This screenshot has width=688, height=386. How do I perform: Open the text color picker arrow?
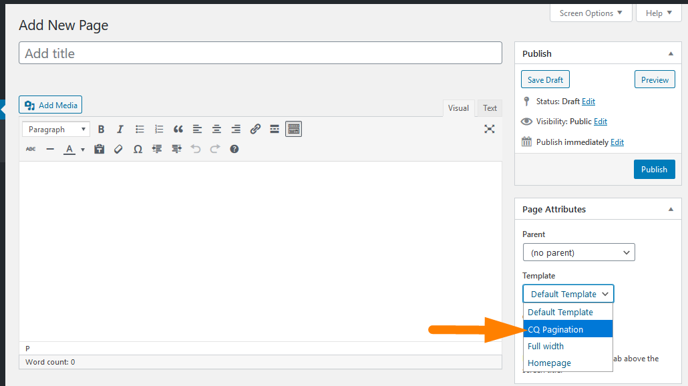click(82, 150)
